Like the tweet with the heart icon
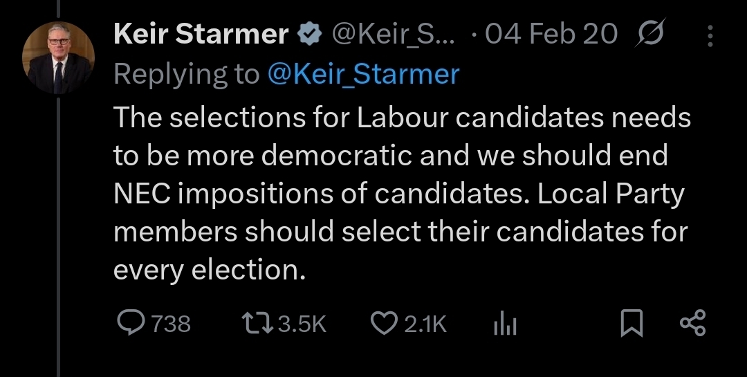The width and height of the screenshot is (747, 377). coord(384,323)
